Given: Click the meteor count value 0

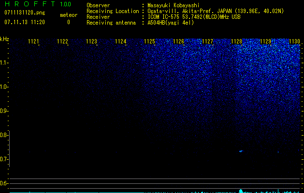Looking at the screenshot, I should [69, 22].
